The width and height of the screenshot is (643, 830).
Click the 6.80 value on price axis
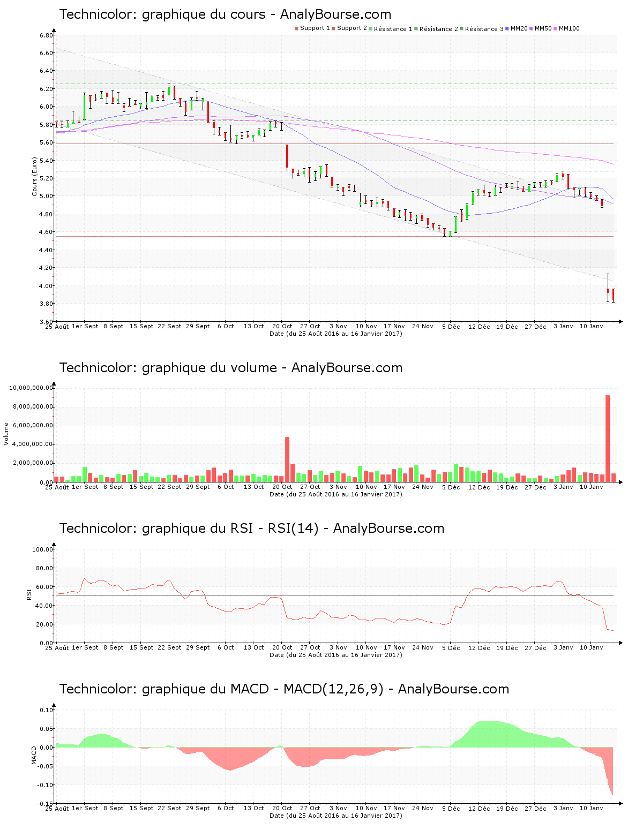tap(46, 35)
